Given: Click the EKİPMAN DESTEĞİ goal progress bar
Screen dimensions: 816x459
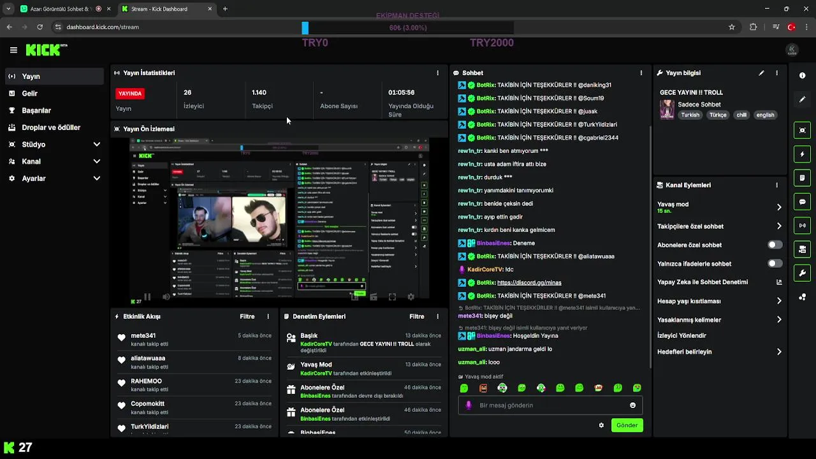Looking at the screenshot, I should click(408, 28).
